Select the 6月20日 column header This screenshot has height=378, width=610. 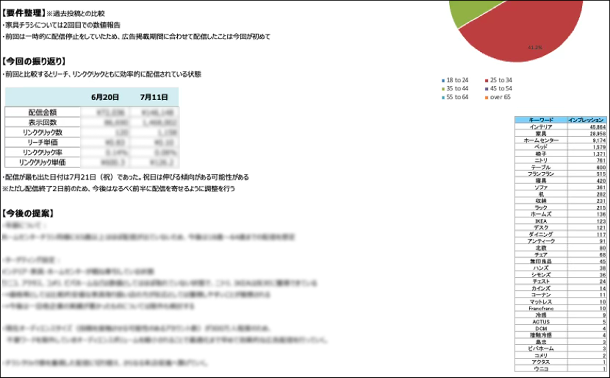point(105,97)
